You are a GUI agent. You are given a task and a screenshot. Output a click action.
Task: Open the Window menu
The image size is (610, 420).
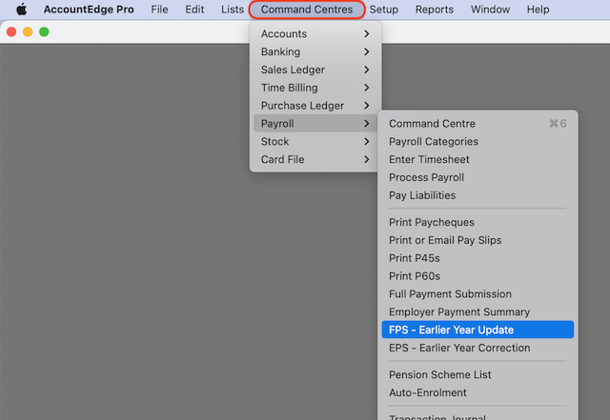[490, 10]
